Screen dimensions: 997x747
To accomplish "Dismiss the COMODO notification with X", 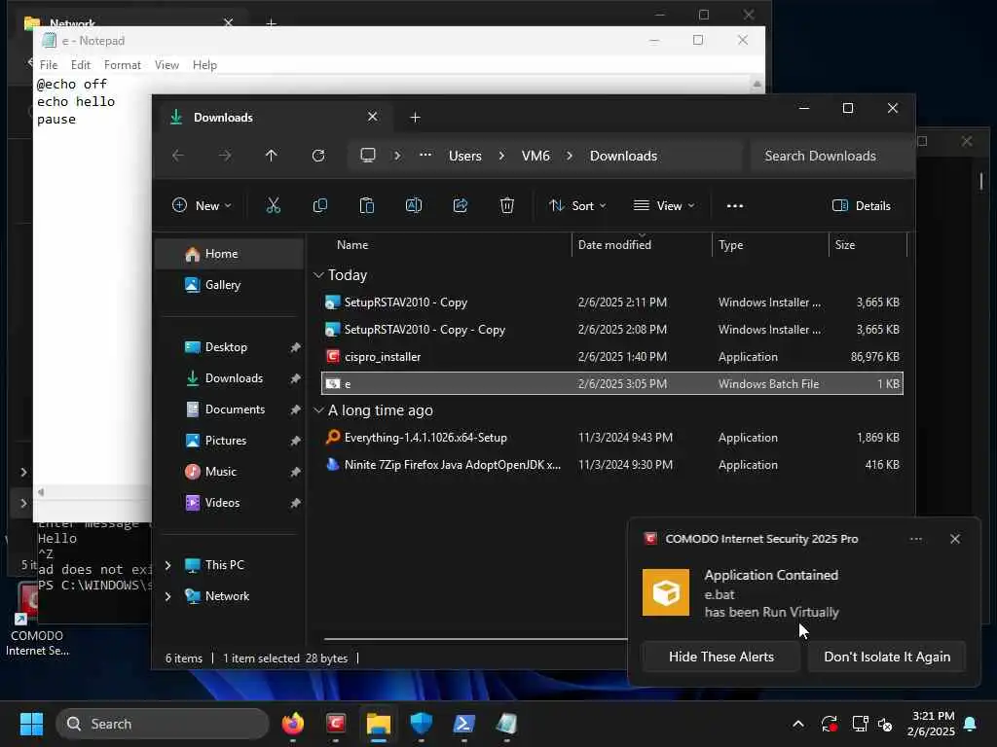I will tap(955, 539).
